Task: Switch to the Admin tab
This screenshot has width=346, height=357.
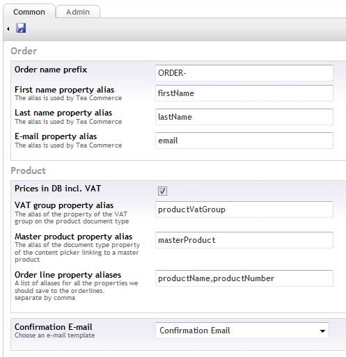Action: point(78,12)
